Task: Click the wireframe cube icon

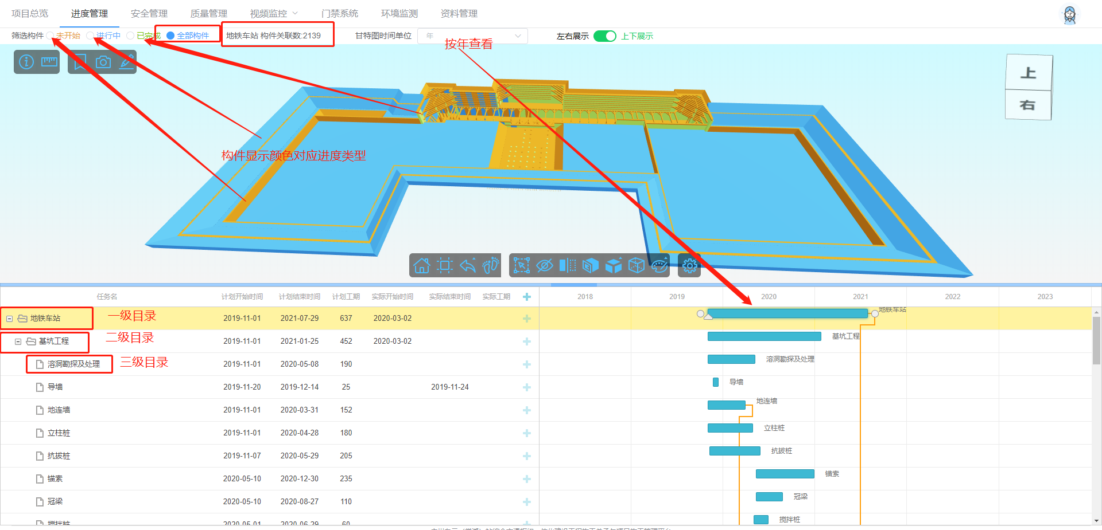Action: 637,265
